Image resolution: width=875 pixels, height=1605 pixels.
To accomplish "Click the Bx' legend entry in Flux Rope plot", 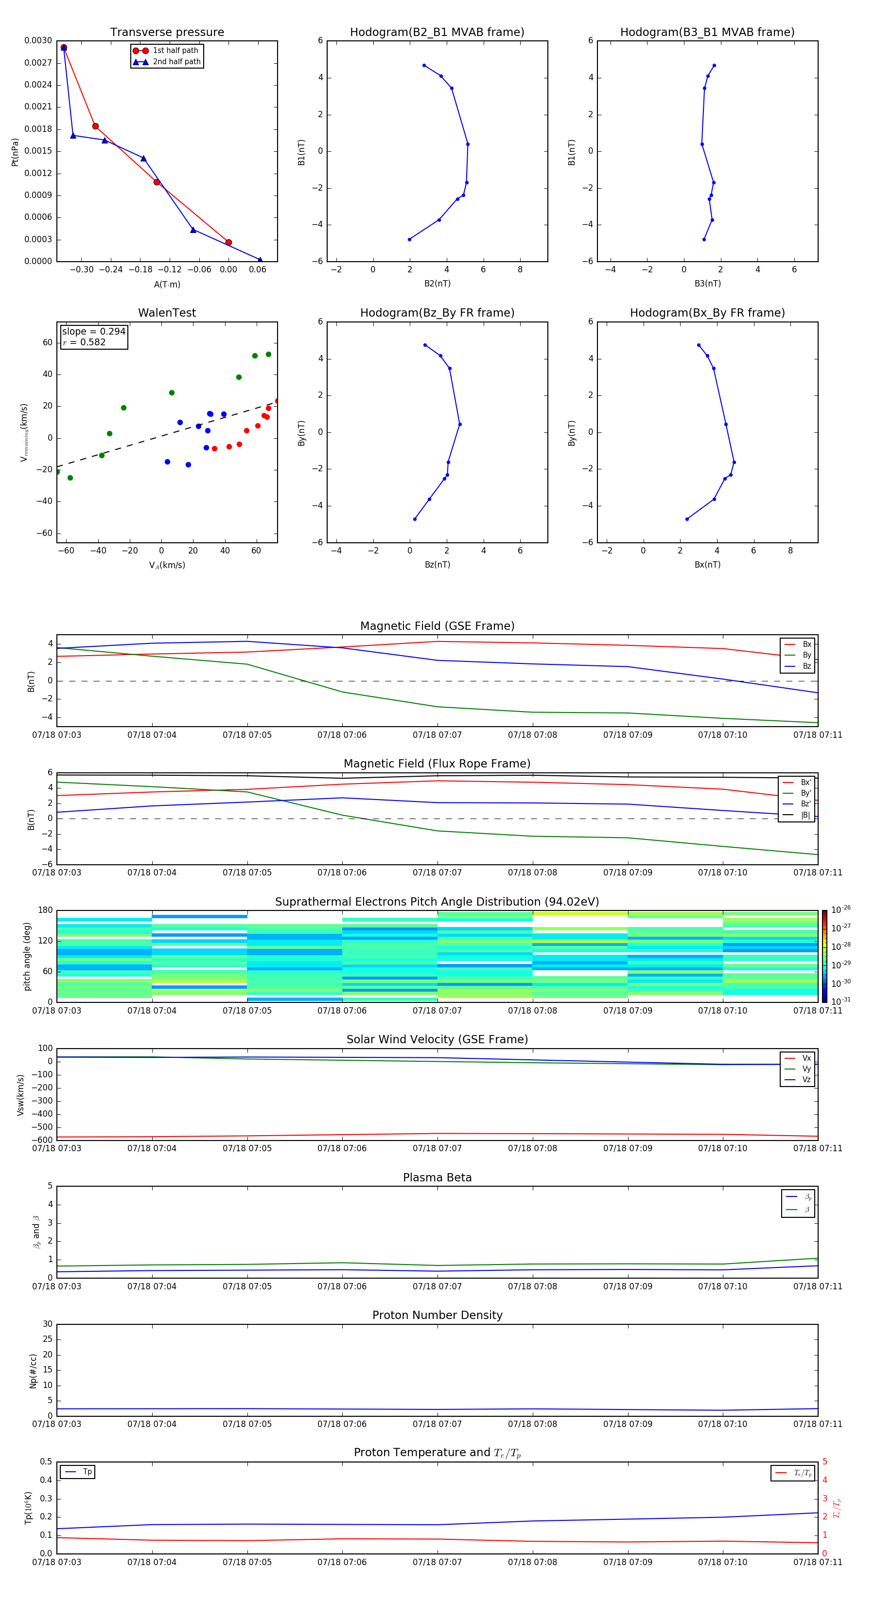I will (x=797, y=783).
